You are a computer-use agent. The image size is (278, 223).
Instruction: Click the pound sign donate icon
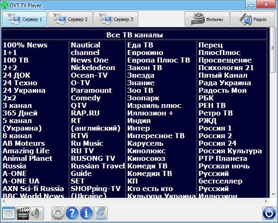point(101,213)
